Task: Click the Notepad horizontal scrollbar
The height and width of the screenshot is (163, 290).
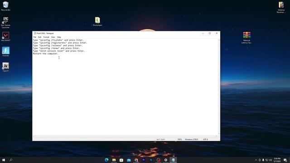Action: pos(125,136)
